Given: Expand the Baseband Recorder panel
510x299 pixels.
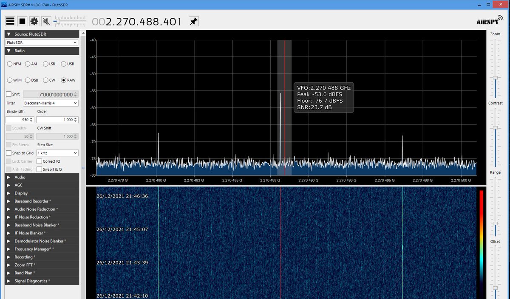Looking at the screenshot, I should click(42, 201).
